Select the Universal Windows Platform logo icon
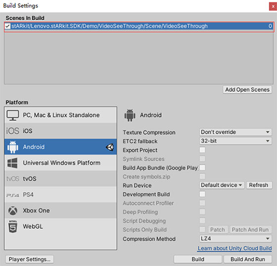Screen dimensions: 277x266 (12, 163)
